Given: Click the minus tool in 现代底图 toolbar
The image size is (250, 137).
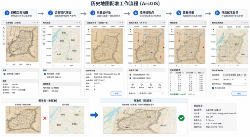Looking at the screenshot, I should 44,40.
